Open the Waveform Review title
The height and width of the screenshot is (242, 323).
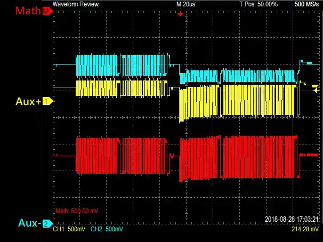point(75,4)
